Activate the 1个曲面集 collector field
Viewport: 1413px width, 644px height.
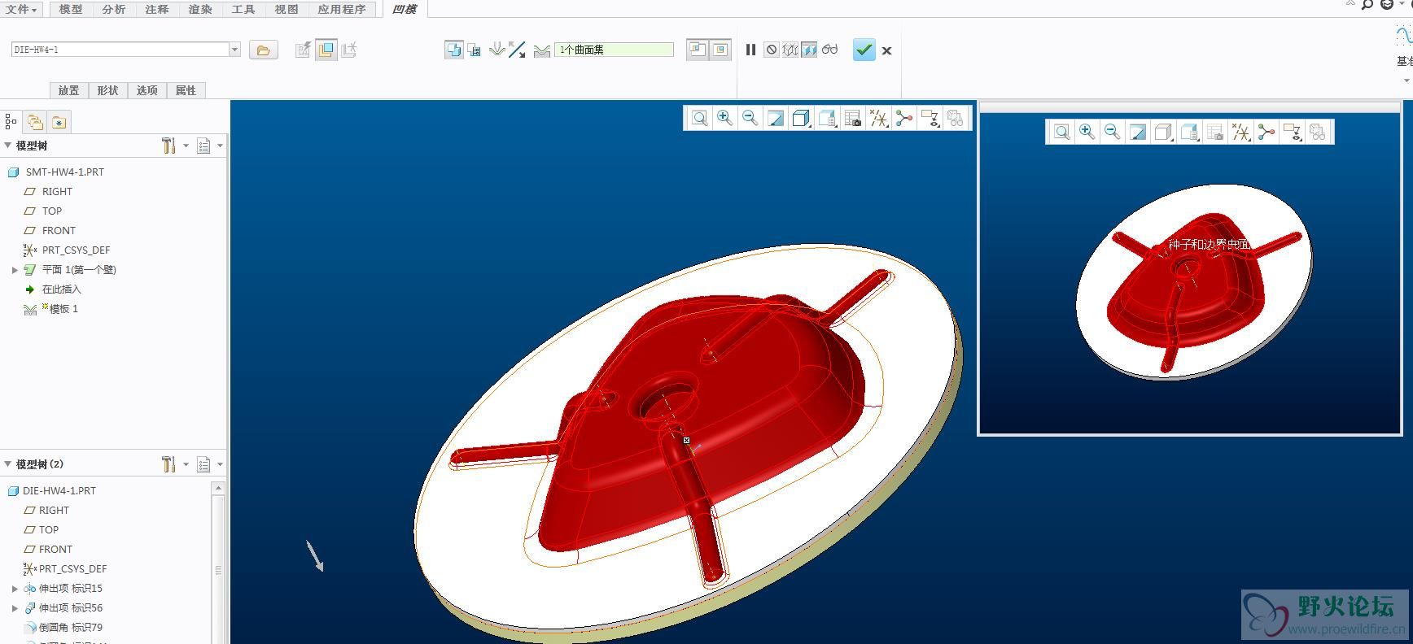615,50
